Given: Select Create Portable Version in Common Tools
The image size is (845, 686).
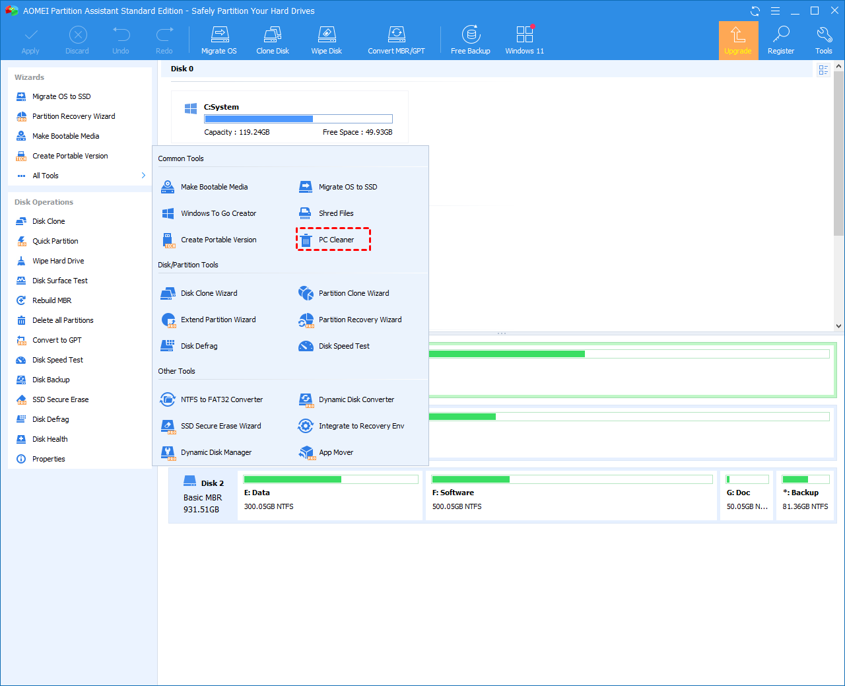Looking at the screenshot, I should tap(209, 240).
